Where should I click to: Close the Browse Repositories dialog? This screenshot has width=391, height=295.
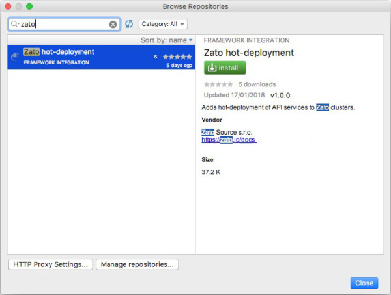point(364,283)
